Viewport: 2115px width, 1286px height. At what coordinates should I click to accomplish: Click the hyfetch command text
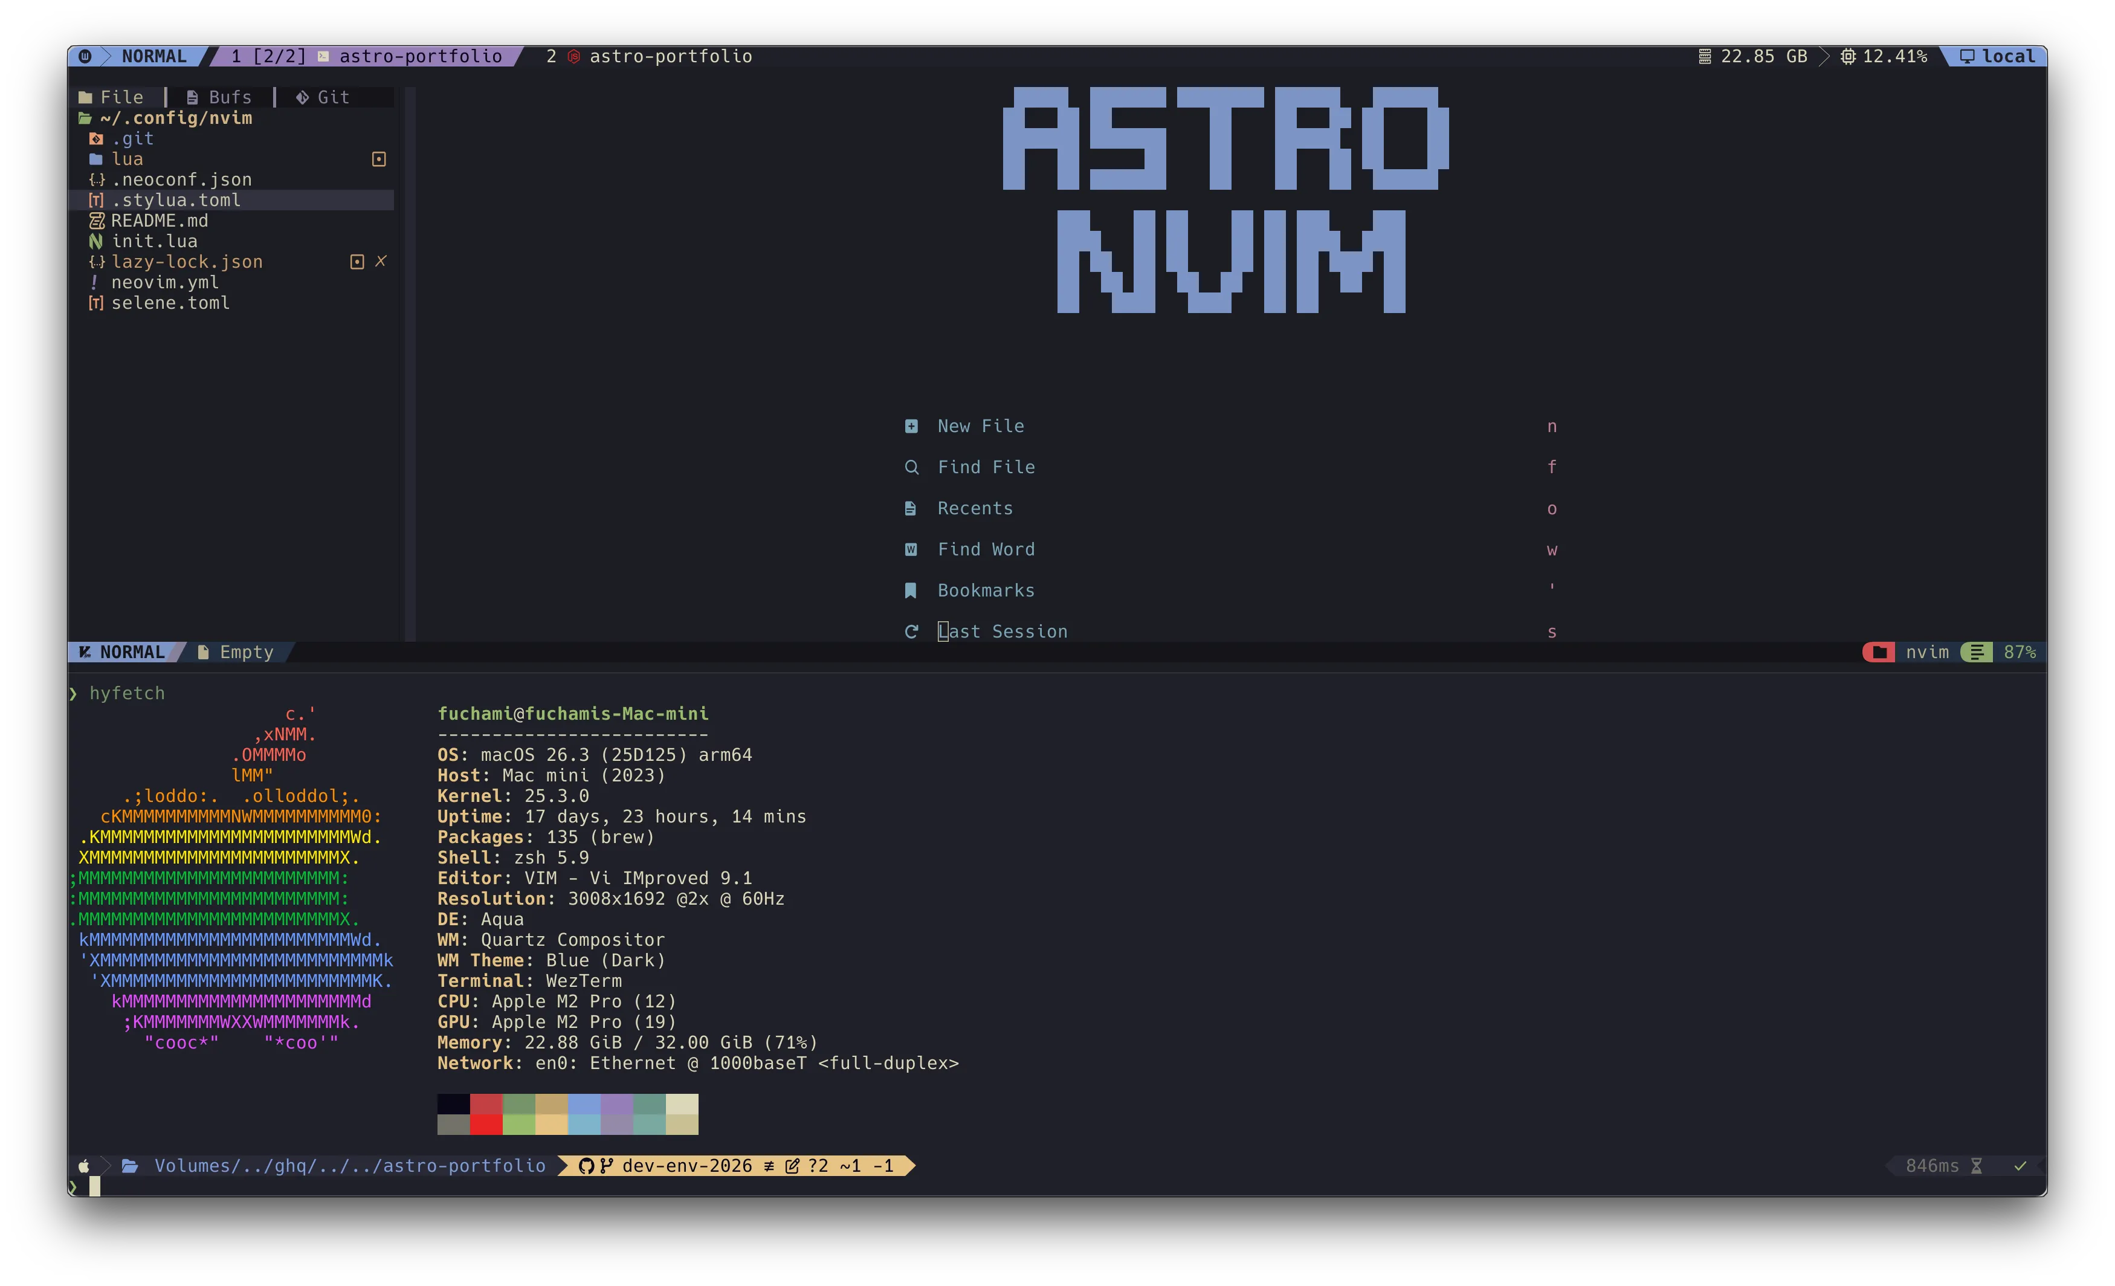point(127,693)
